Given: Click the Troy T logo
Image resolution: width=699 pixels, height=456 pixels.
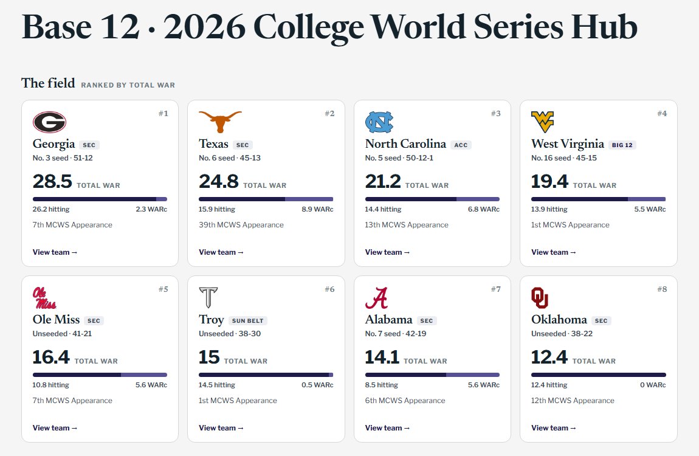Looking at the screenshot, I should [208, 298].
